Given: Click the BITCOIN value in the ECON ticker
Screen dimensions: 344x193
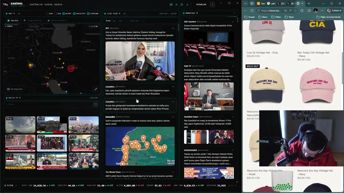Looking at the screenshot, I should [x=221, y=185].
